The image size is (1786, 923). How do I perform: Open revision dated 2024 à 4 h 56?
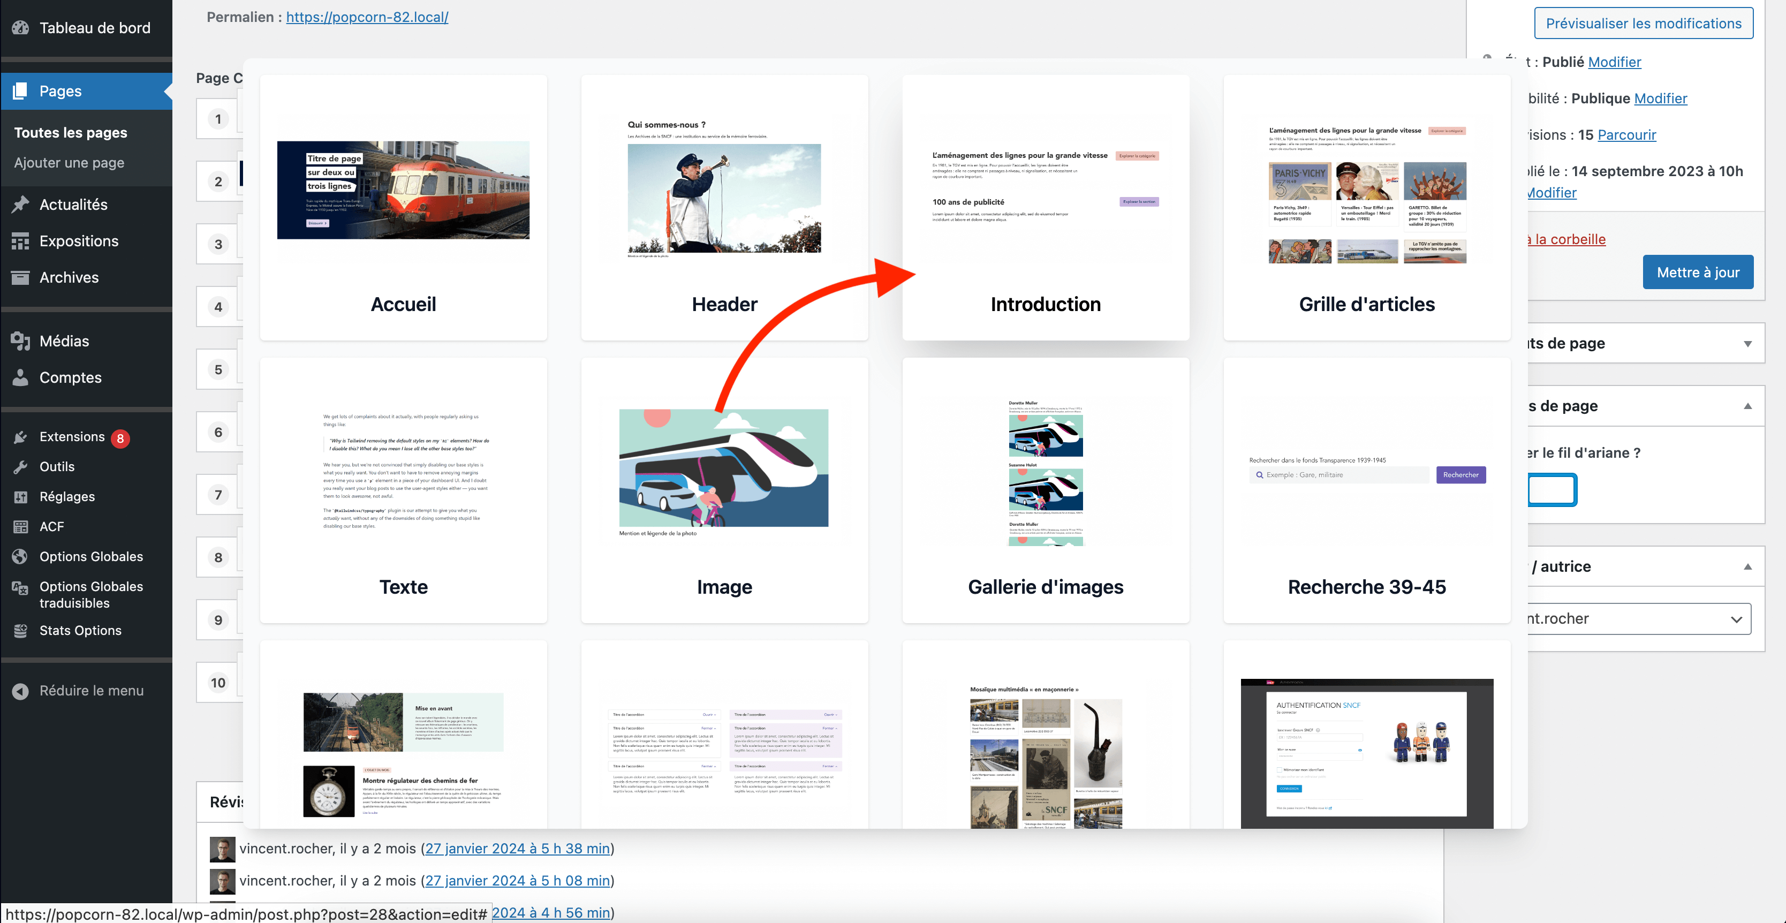(x=551, y=913)
